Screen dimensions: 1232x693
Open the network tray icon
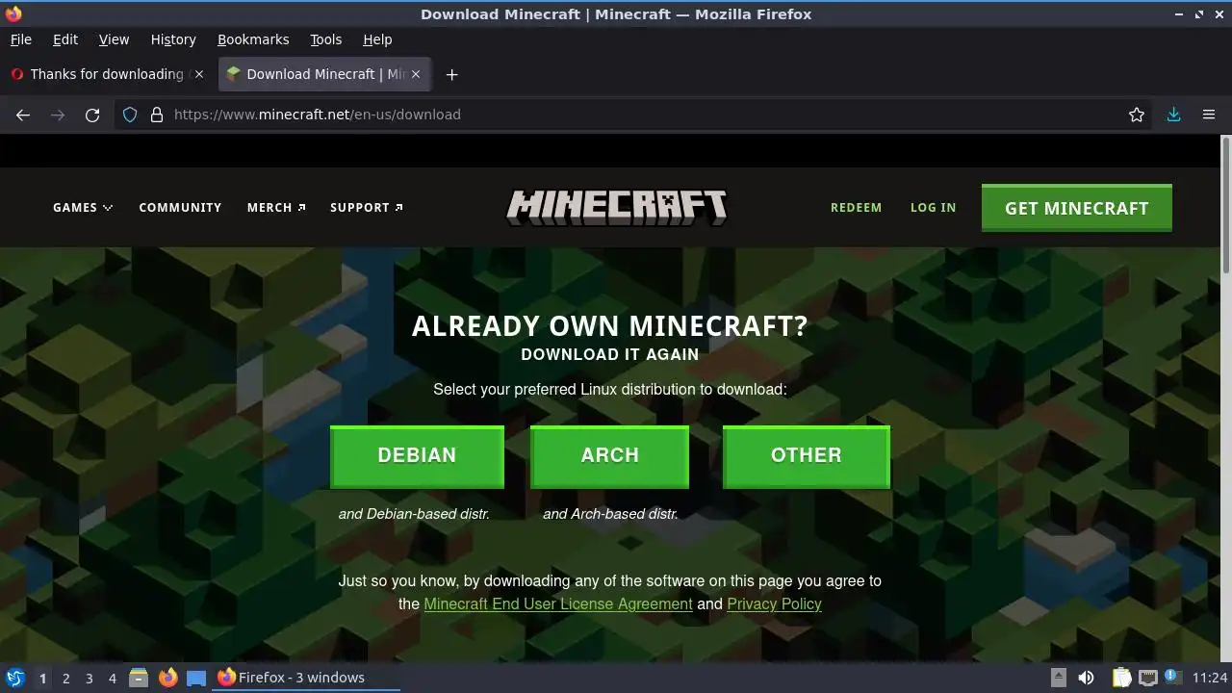pos(1147,678)
